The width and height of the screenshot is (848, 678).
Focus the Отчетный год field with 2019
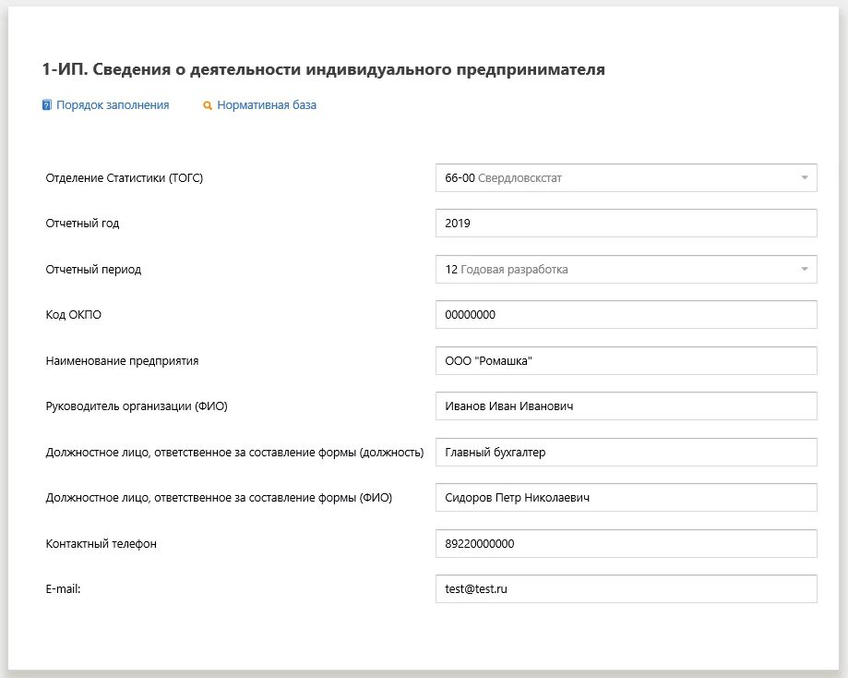click(x=627, y=224)
